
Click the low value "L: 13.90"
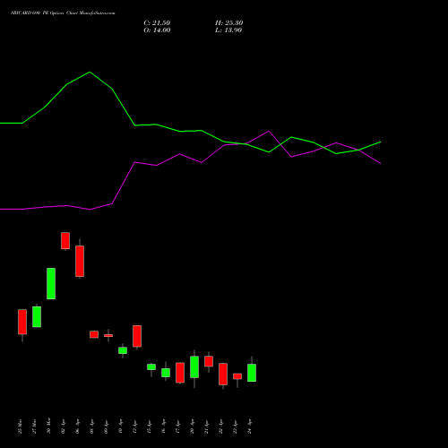(x=228, y=30)
